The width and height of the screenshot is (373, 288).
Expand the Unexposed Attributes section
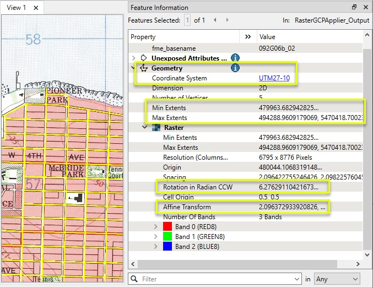134,58
